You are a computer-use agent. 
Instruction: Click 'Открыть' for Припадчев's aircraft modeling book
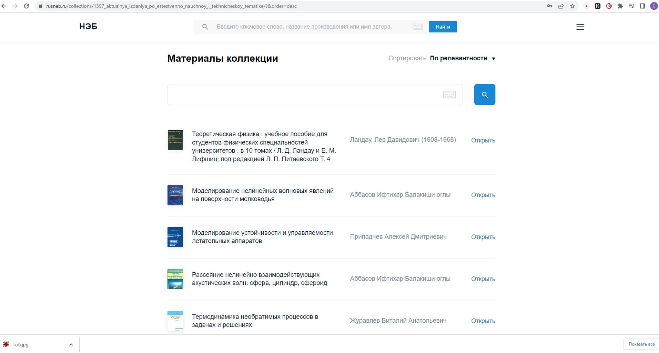point(483,237)
